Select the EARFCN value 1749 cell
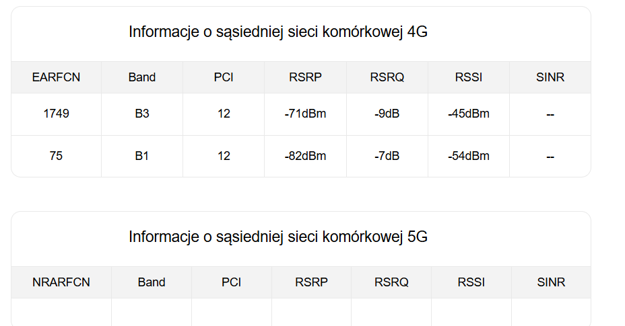The width and height of the screenshot is (625, 326). pos(56,114)
